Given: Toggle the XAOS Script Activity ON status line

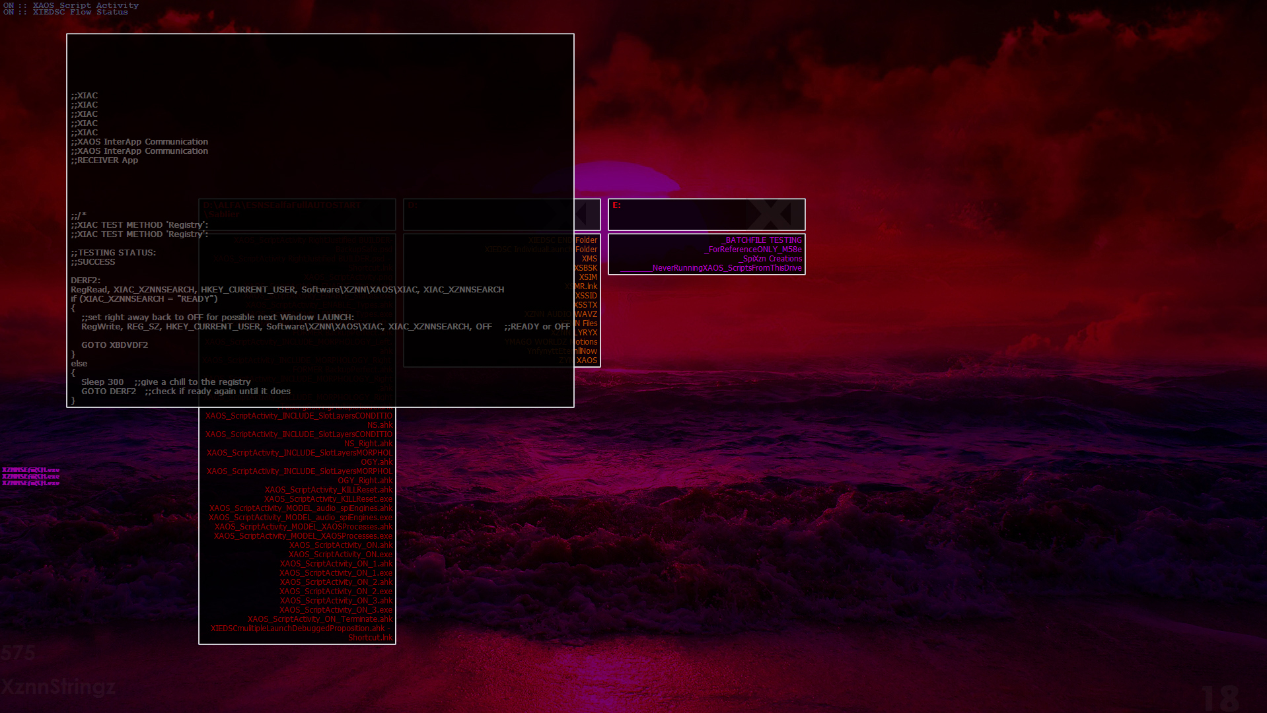Looking at the screenshot, I should (x=71, y=5).
